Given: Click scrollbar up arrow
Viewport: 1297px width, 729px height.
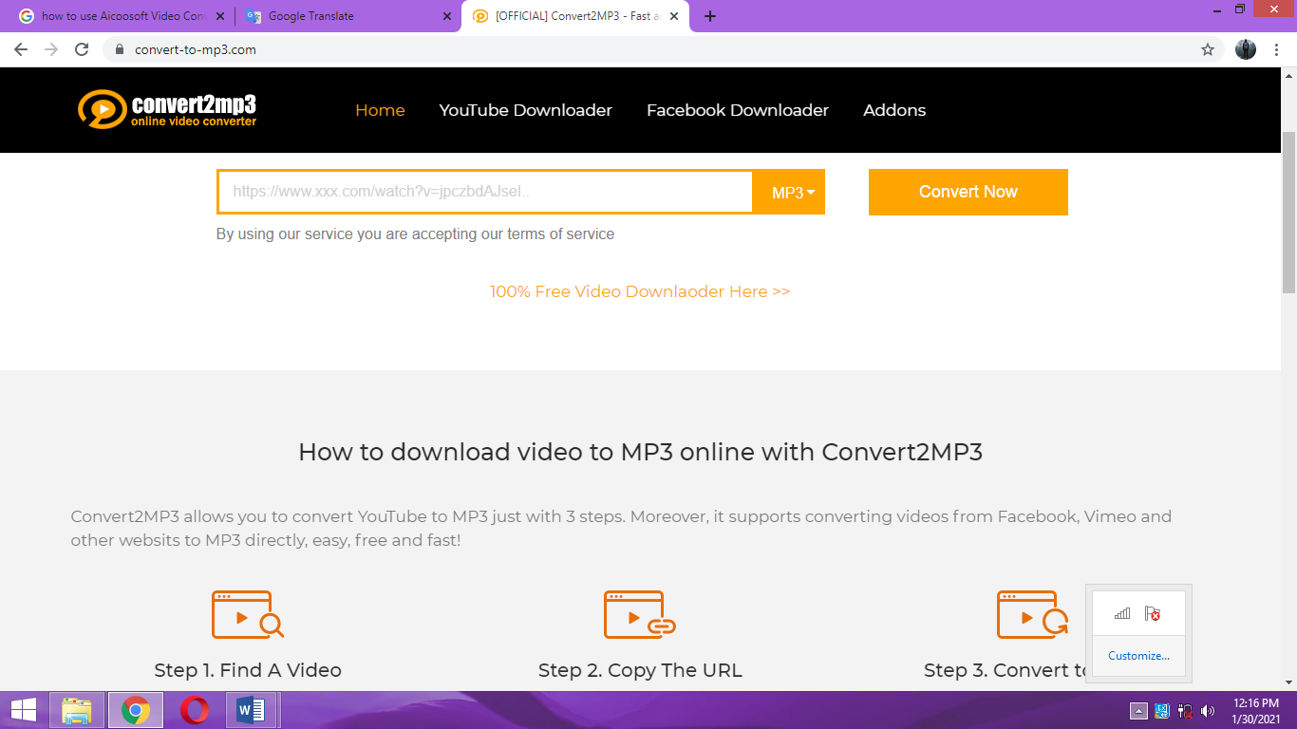Looking at the screenshot, I should [1288, 75].
